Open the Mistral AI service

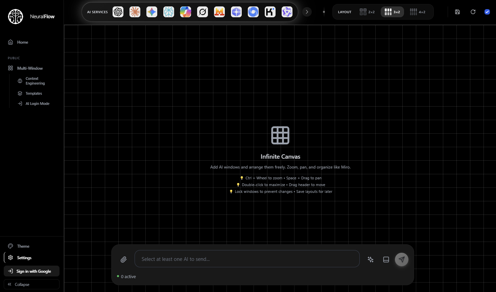[x=219, y=12]
